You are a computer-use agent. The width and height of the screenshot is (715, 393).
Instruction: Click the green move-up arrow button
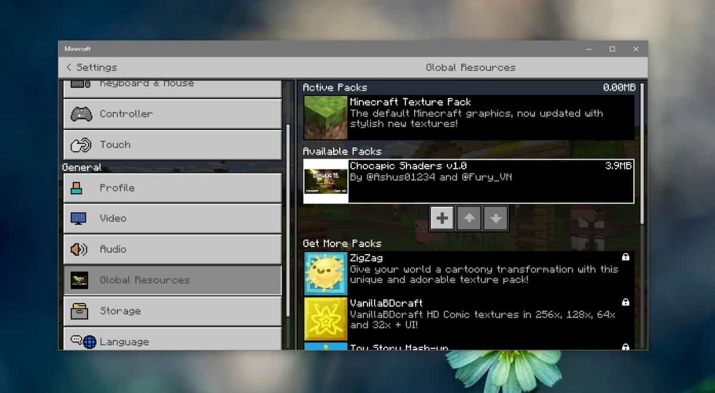click(469, 218)
